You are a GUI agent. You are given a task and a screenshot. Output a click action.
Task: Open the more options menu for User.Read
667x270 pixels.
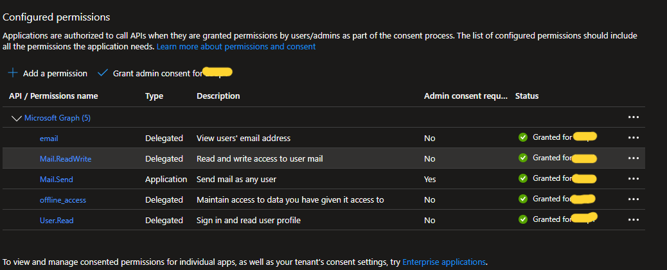pos(634,220)
